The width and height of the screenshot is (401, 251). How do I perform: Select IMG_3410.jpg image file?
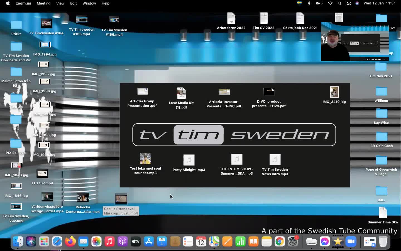point(334,95)
